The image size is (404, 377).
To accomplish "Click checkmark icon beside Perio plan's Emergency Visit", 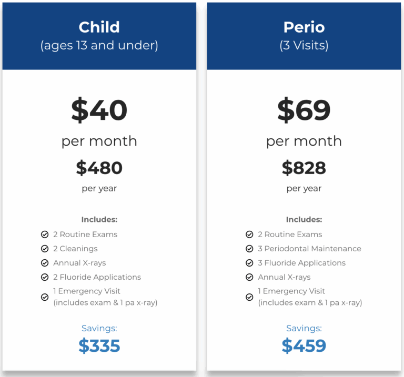I will pyautogui.click(x=249, y=297).
